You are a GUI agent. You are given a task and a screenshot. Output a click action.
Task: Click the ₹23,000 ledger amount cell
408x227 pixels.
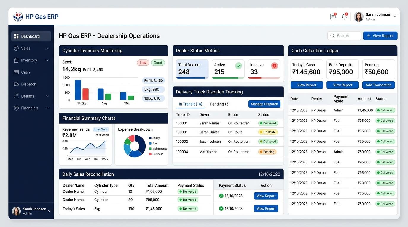[364, 183]
